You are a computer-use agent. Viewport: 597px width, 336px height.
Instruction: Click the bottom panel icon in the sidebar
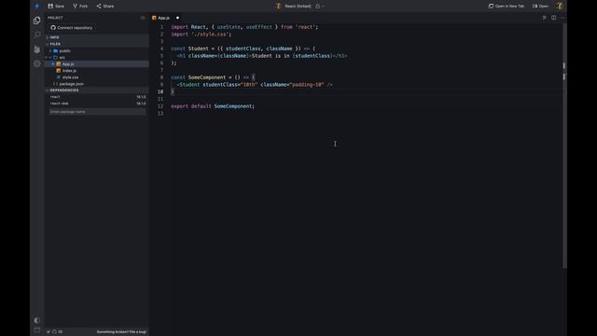click(37, 329)
